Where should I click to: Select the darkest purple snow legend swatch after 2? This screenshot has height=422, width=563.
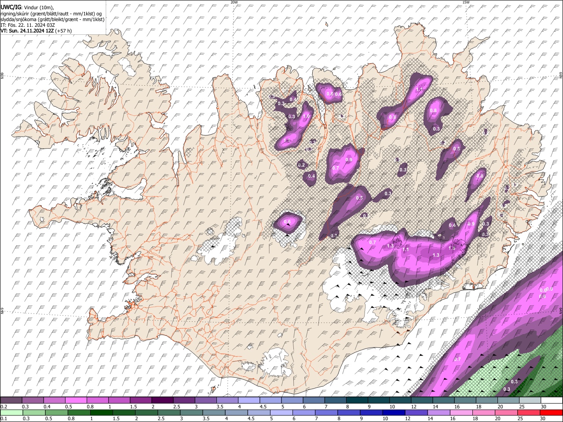pos(162,400)
